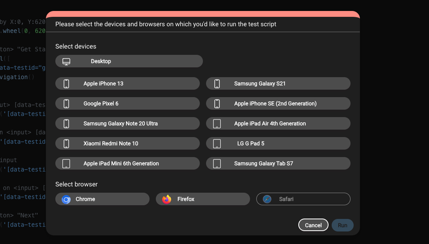This screenshot has height=244, width=429.
Task: Click the phone icon beside Google Pixel 6
Action: (66, 104)
